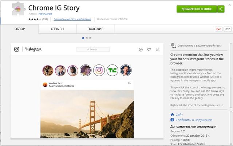
Task: Click the additional info scrollbar
Action: [231, 128]
